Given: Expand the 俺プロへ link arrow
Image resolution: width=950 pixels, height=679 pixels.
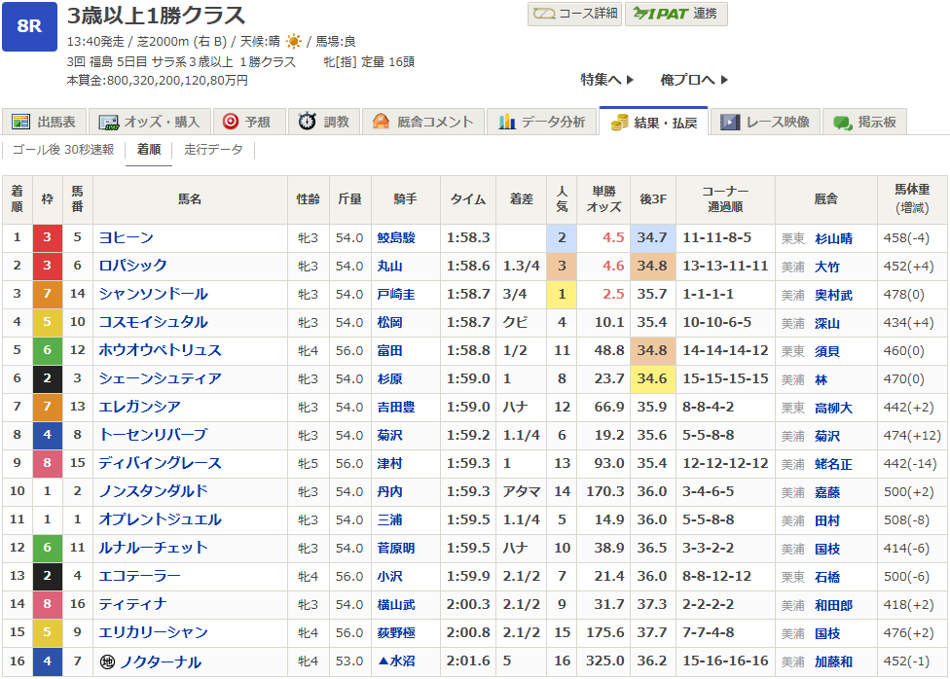Looking at the screenshot, I should [724, 80].
